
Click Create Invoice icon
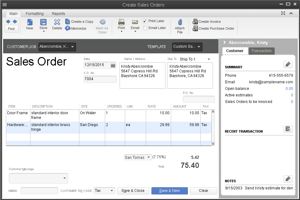click(x=195, y=22)
